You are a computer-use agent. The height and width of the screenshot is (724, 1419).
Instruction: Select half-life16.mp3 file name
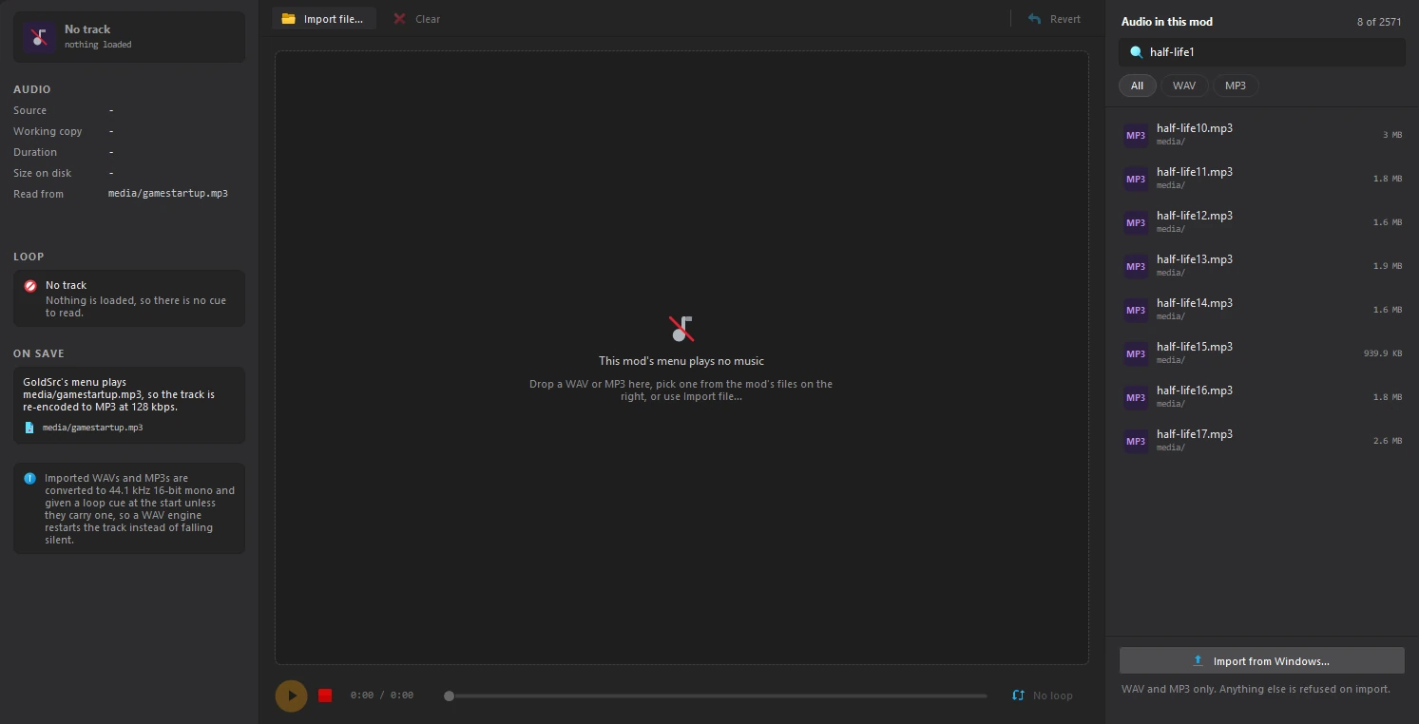(1195, 391)
